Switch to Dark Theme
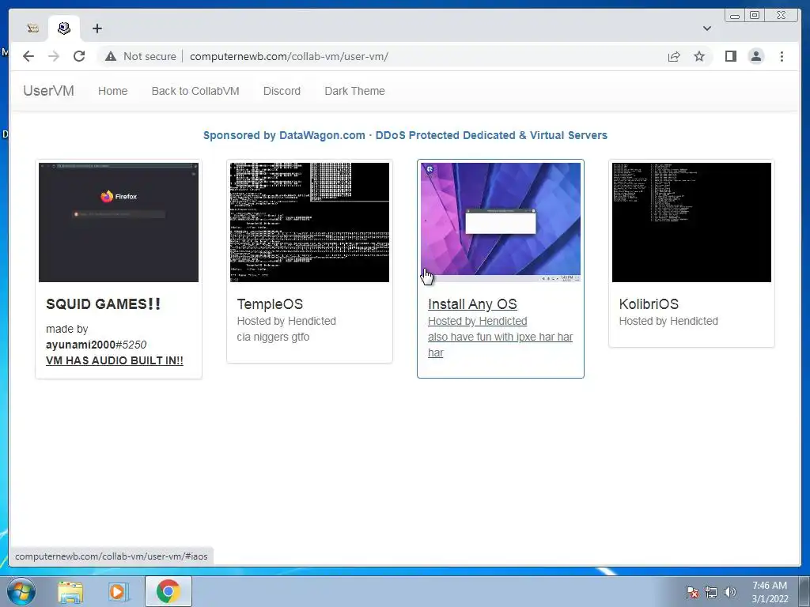The image size is (810, 607). pyautogui.click(x=354, y=91)
